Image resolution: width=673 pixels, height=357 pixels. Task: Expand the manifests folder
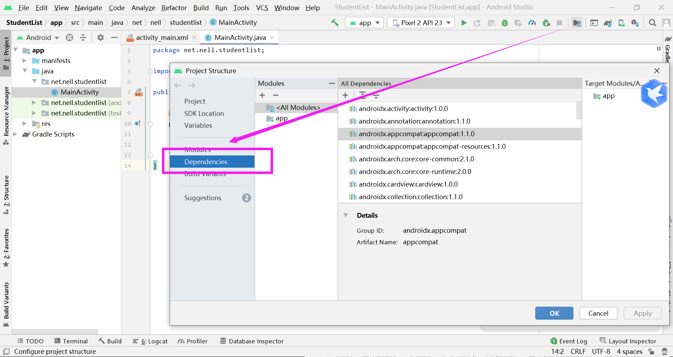pos(25,61)
